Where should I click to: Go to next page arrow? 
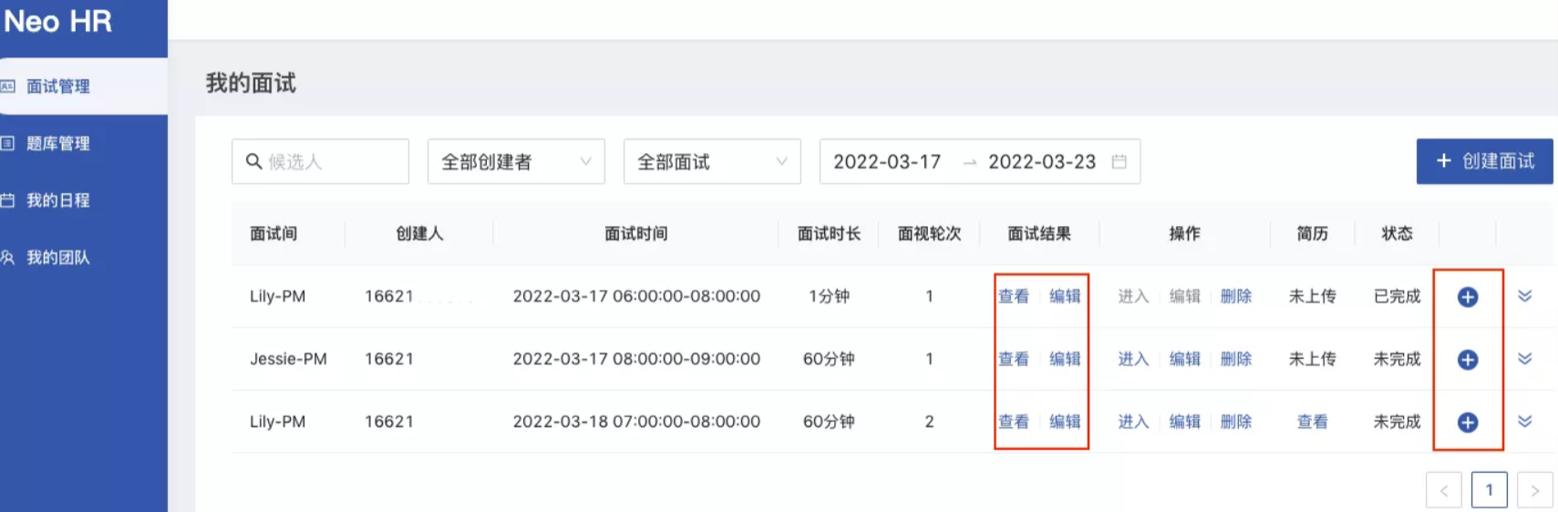coord(1535,490)
